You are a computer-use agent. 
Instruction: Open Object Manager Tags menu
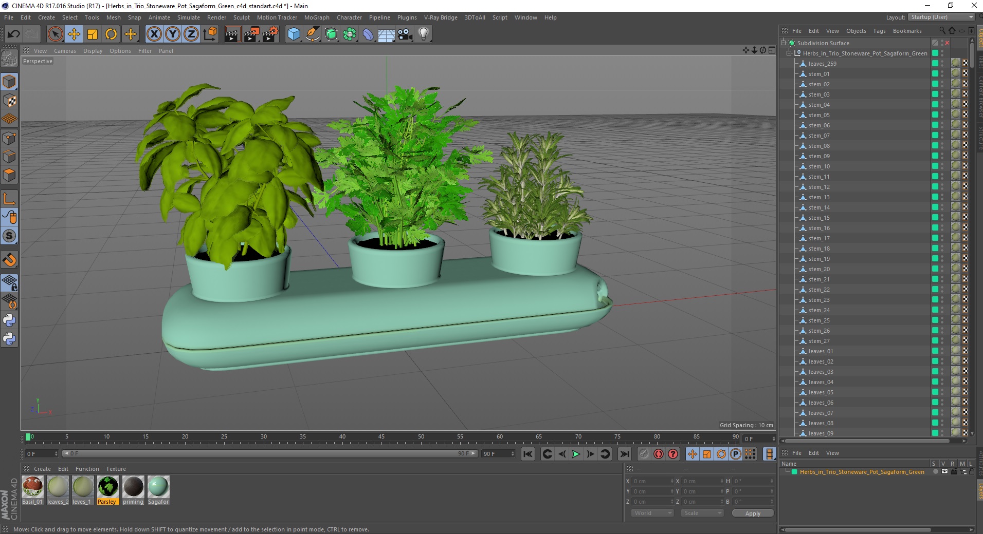(x=879, y=31)
